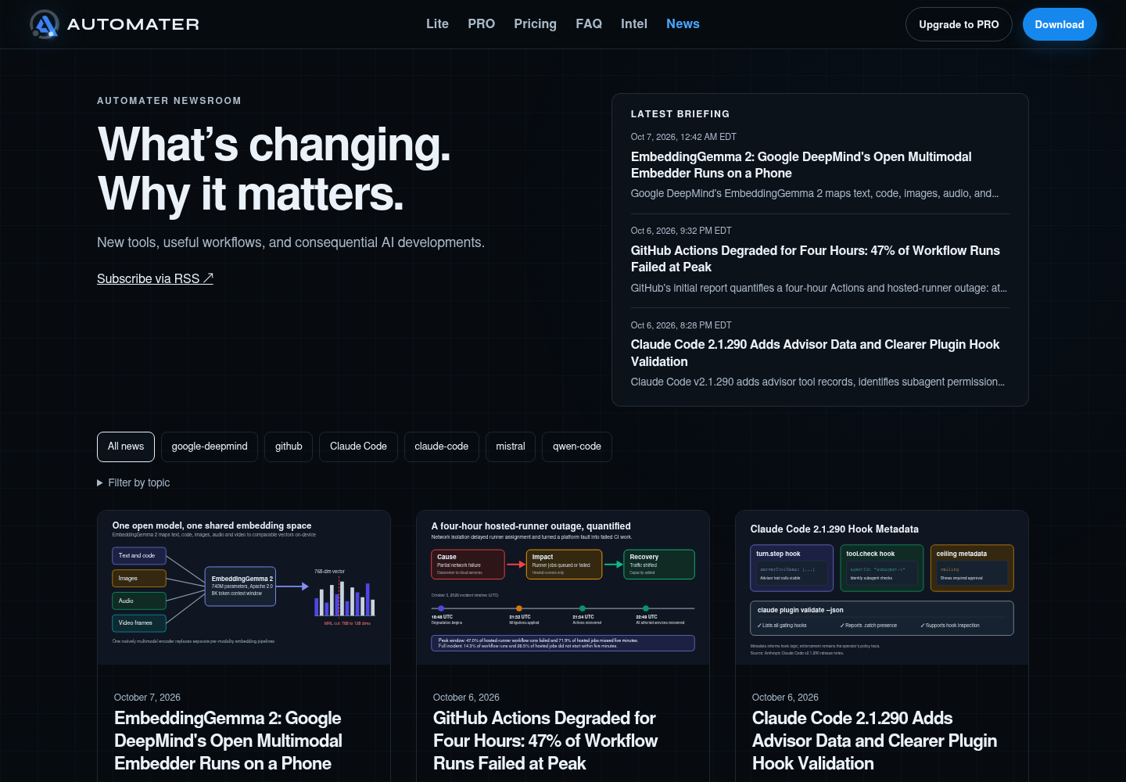1126x782 pixels.
Task: Click the GitHub's initial report summary text
Action: [x=819, y=288]
